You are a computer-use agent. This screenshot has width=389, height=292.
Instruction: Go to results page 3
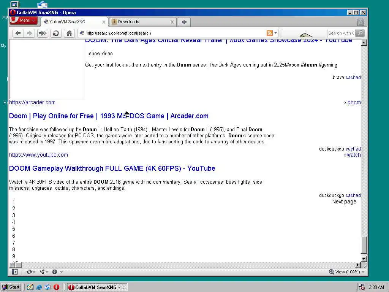coord(14,215)
